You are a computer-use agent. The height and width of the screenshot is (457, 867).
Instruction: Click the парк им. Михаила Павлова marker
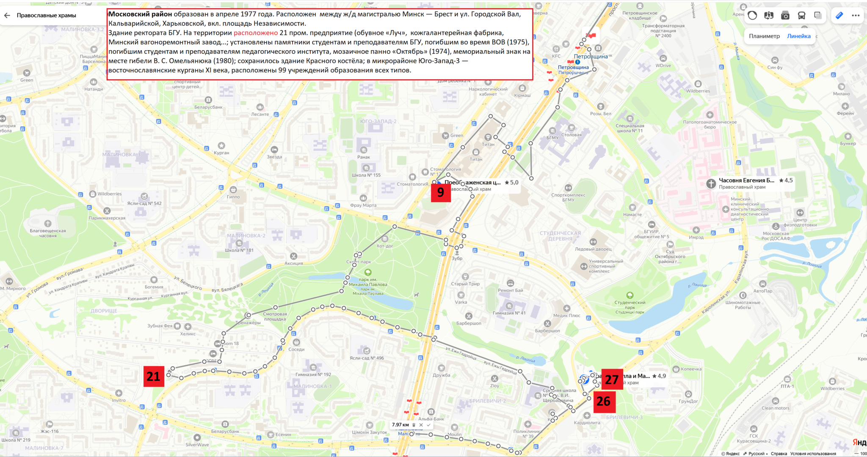(x=368, y=272)
